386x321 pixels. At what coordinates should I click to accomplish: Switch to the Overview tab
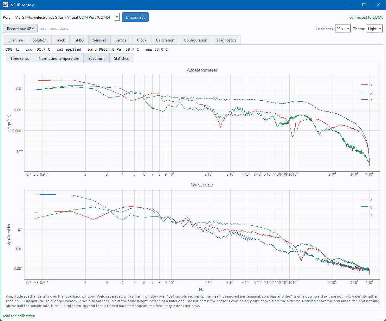coord(16,40)
